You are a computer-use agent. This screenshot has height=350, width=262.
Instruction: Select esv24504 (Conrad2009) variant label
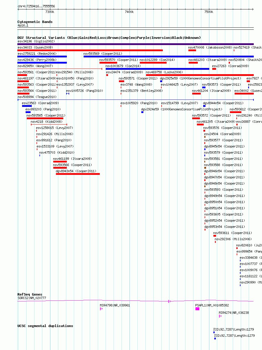(x=223, y=134)
